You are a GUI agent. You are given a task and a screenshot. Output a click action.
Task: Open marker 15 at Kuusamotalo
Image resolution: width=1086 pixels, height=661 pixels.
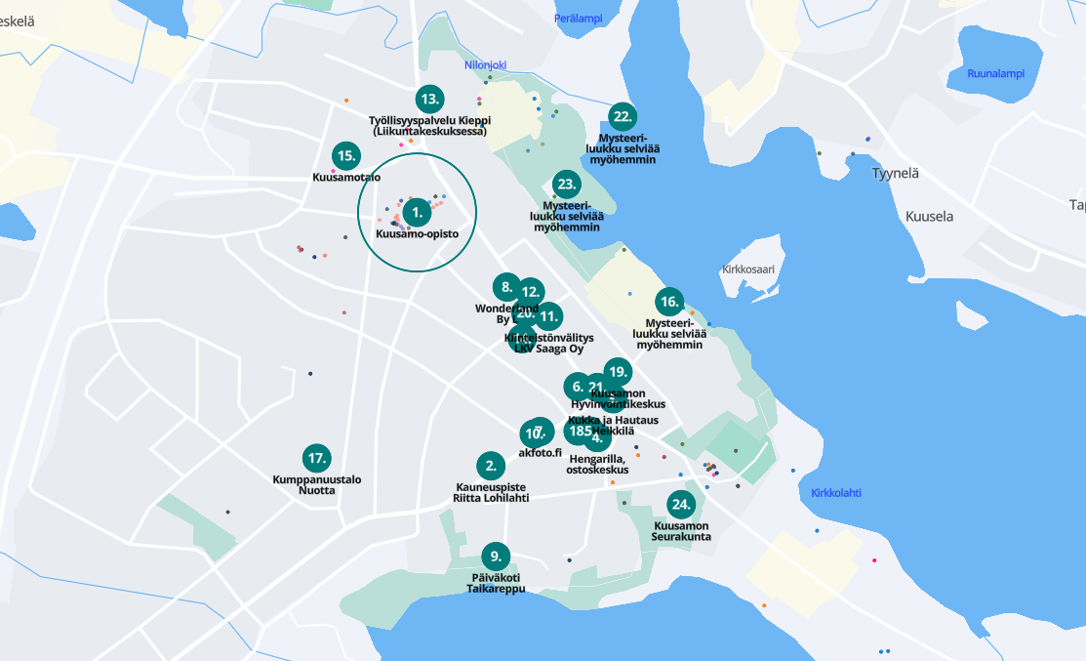pyautogui.click(x=346, y=156)
